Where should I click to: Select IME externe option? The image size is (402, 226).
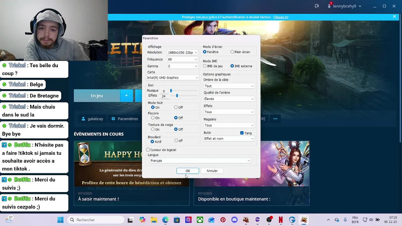pos(232,66)
